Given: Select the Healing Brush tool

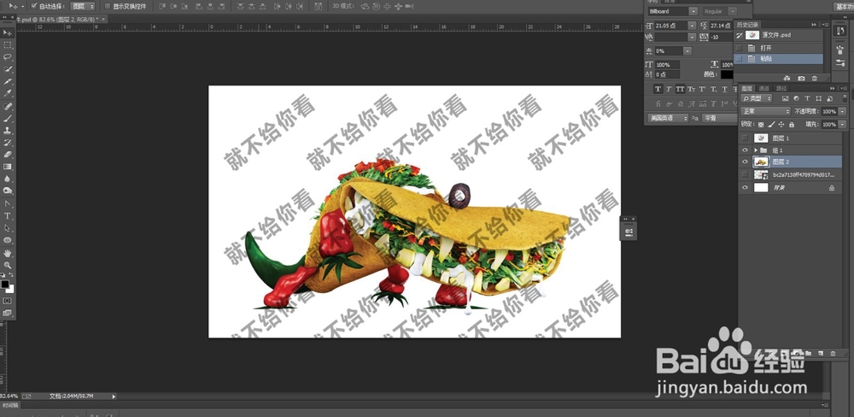Looking at the screenshot, I should 8,106.
